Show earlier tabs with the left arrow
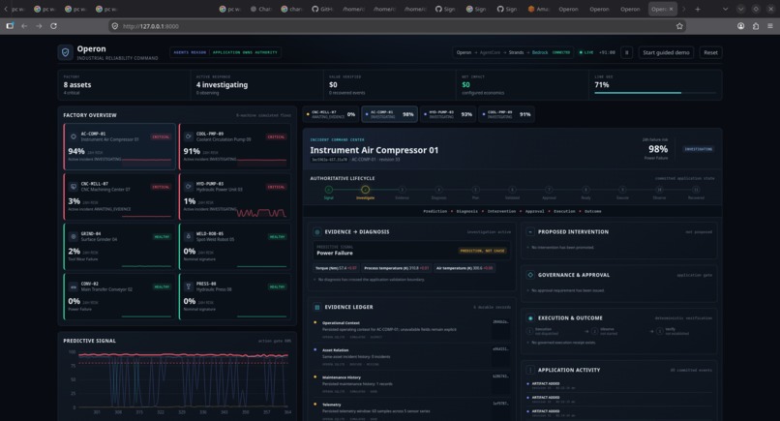 [6, 9]
